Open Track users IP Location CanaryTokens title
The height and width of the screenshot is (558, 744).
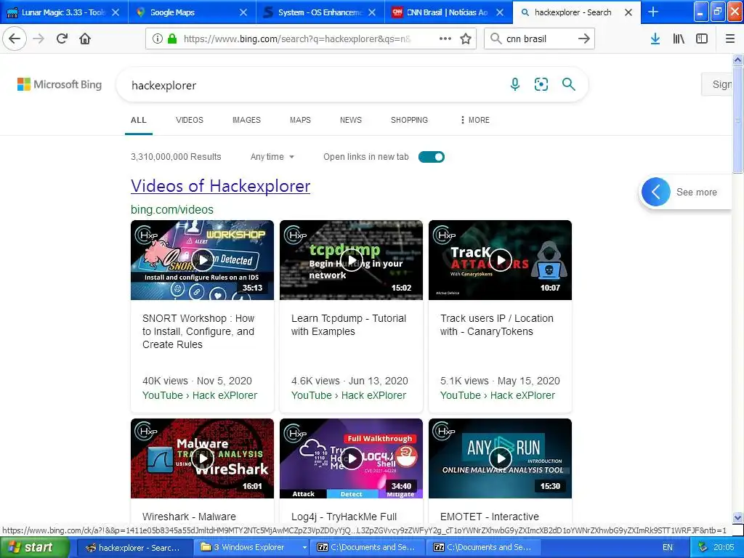click(x=497, y=325)
